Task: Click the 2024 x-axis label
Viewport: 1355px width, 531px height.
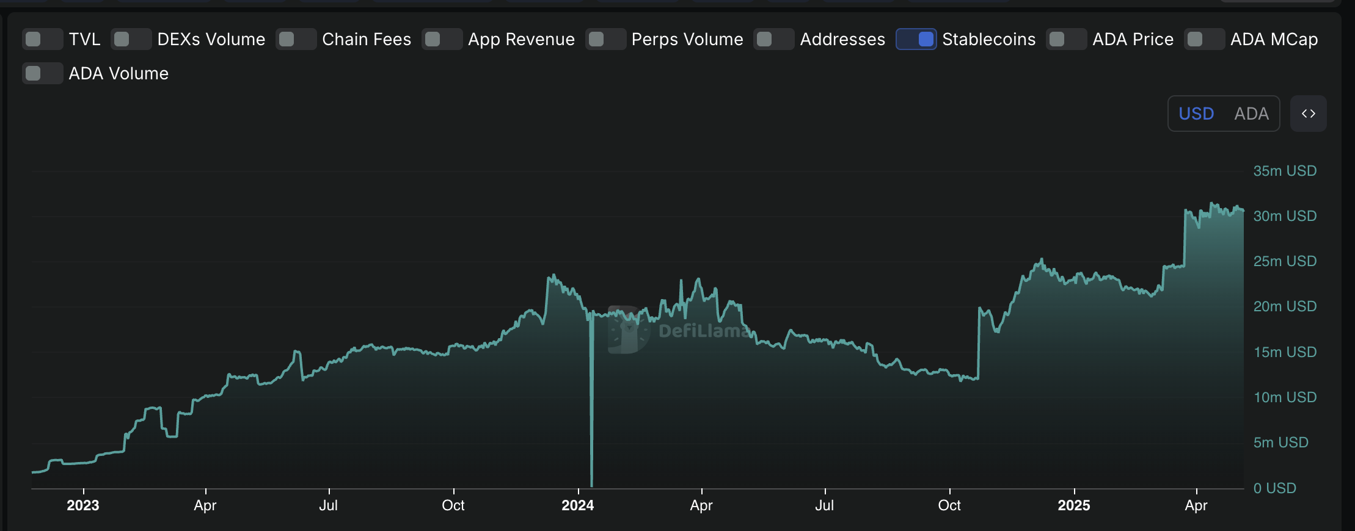Action: click(x=578, y=505)
